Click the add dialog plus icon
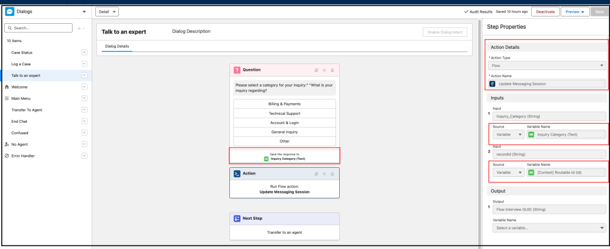Image resolution: width=610 pixels, height=249 pixels. (x=80, y=28)
